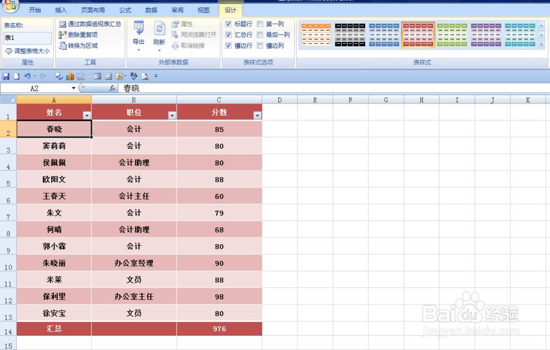Image resolution: width=550 pixels, height=350 pixels.
Task: Click the Save icon on the Quick Access Toolbar
Action: pyautogui.click(x=6, y=76)
